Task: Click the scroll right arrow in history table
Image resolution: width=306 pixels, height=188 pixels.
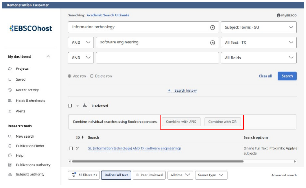Action: coord(295,162)
